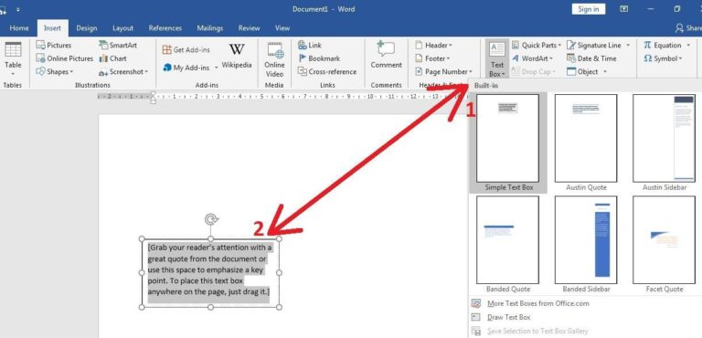Insert a Link
The width and height of the screenshot is (702, 338).
pyautogui.click(x=310, y=45)
